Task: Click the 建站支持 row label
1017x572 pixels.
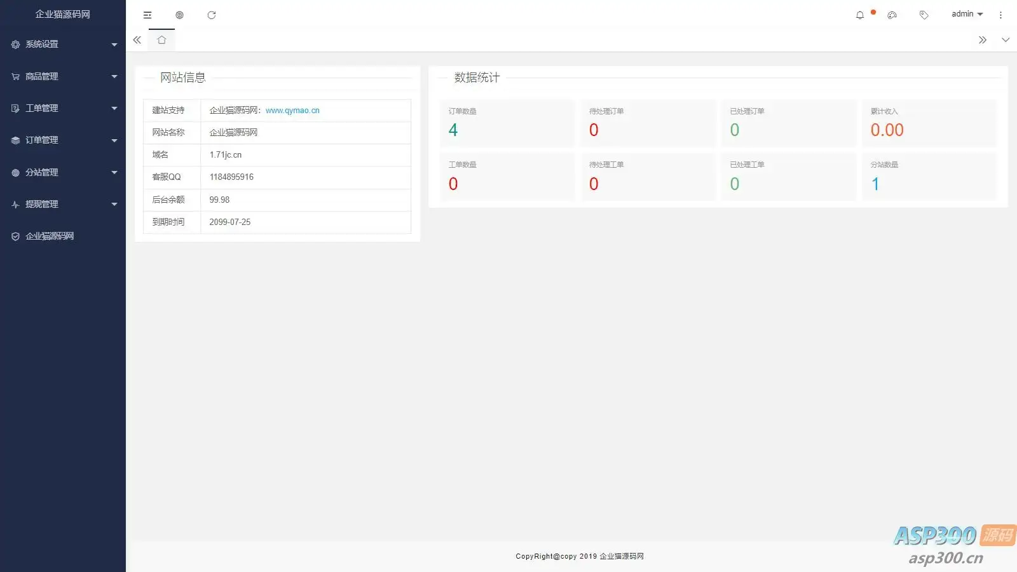Action: [168, 111]
